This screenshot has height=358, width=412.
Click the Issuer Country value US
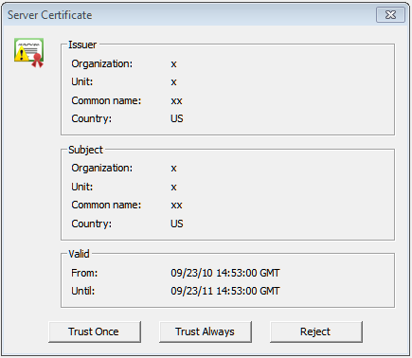click(177, 118)
